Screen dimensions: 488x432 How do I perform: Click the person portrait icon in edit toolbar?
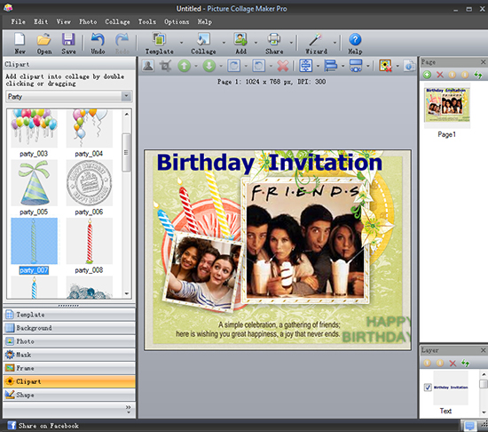[x=148, y=66]
